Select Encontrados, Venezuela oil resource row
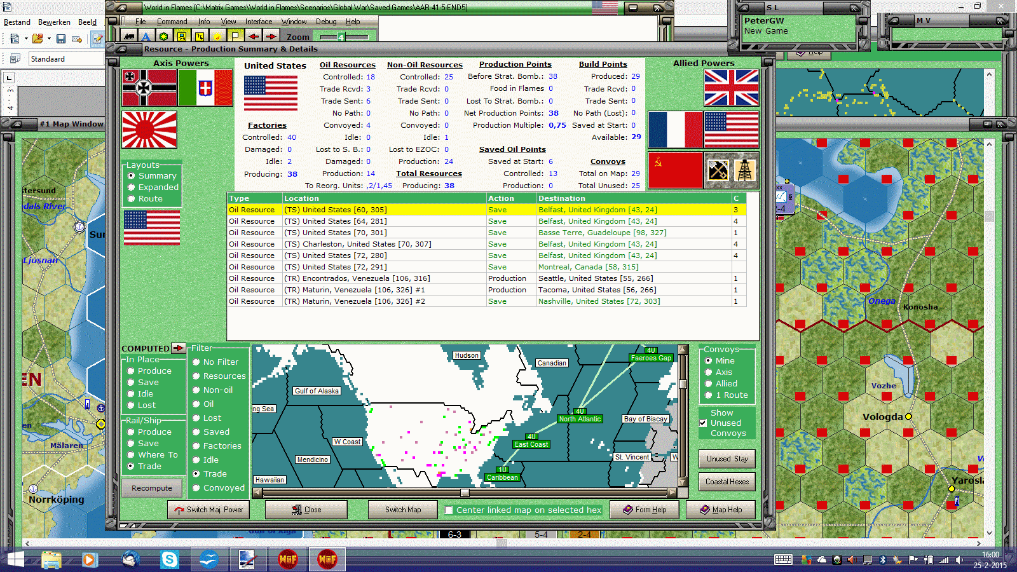Viewport: 1017px width, 572px height. pos(486,278)
